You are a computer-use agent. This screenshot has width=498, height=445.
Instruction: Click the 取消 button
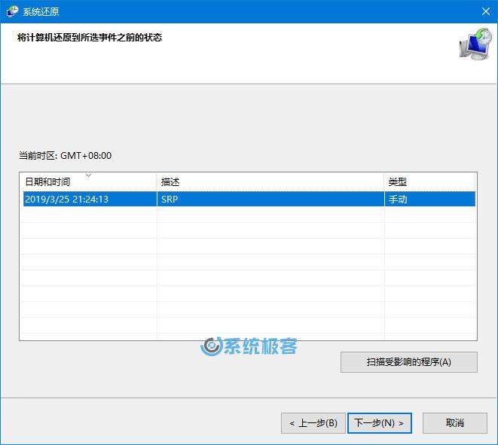(x=455, y=422)
